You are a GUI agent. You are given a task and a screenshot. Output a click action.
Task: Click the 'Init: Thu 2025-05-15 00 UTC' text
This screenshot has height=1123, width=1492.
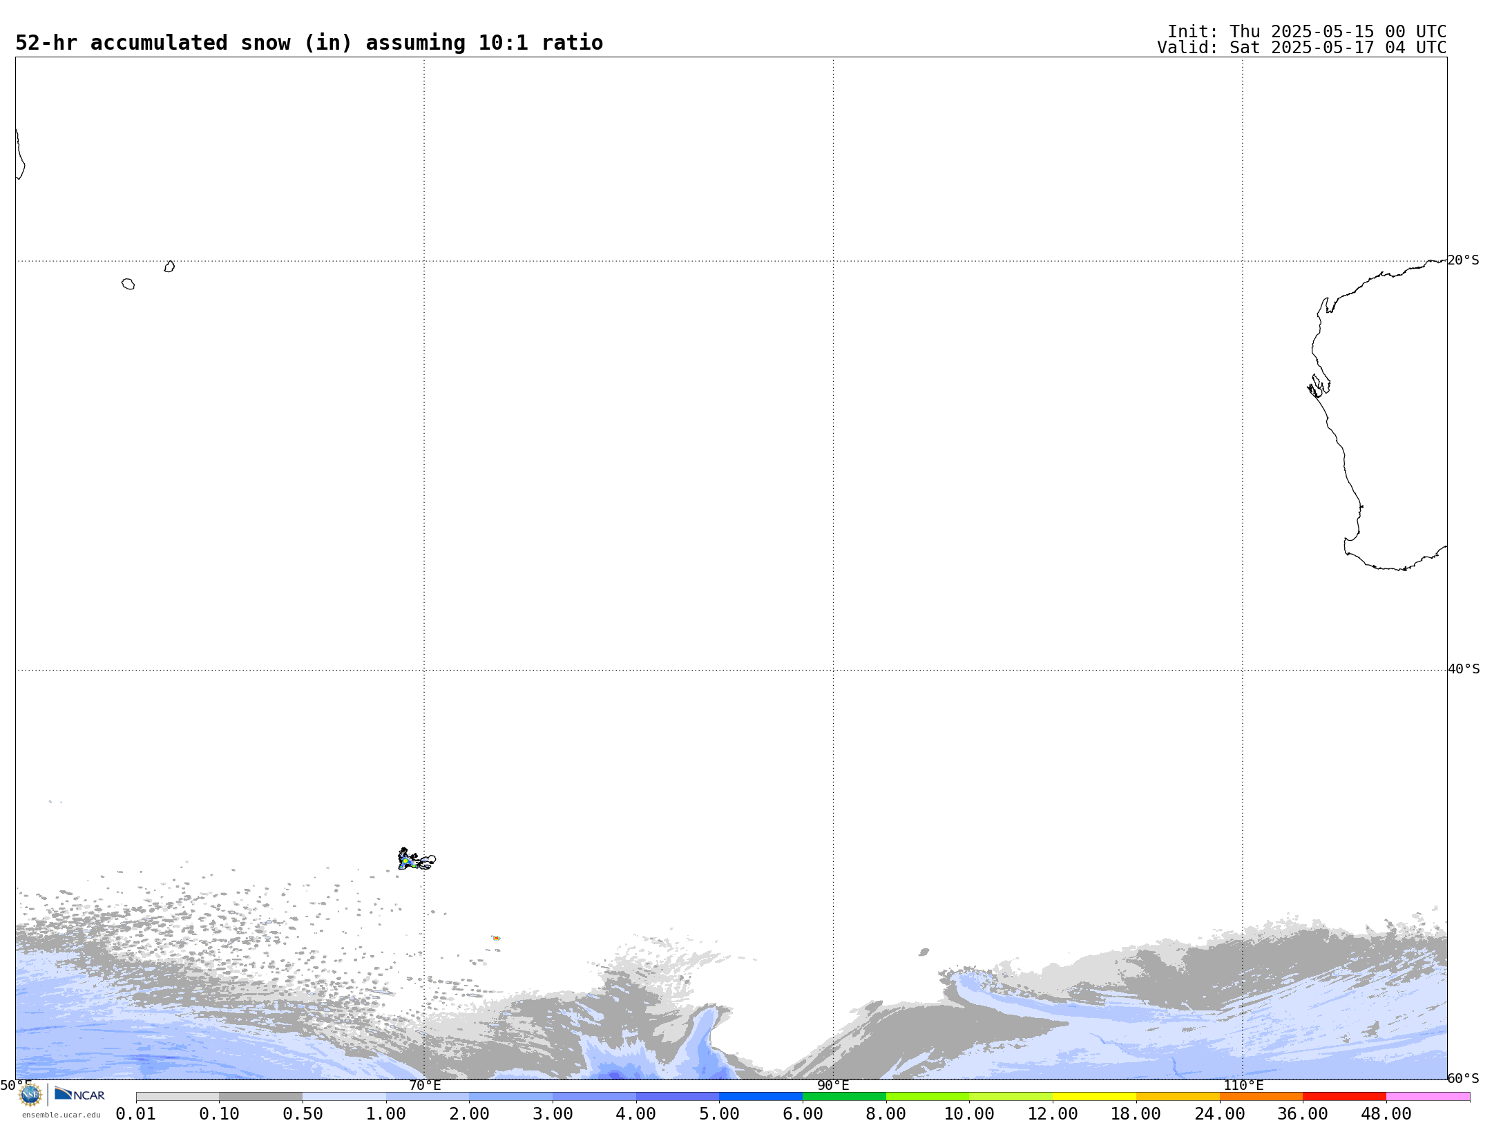tap(1307, 32)
